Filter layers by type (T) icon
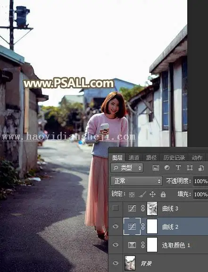208x272 pixels. pos(178,168)
